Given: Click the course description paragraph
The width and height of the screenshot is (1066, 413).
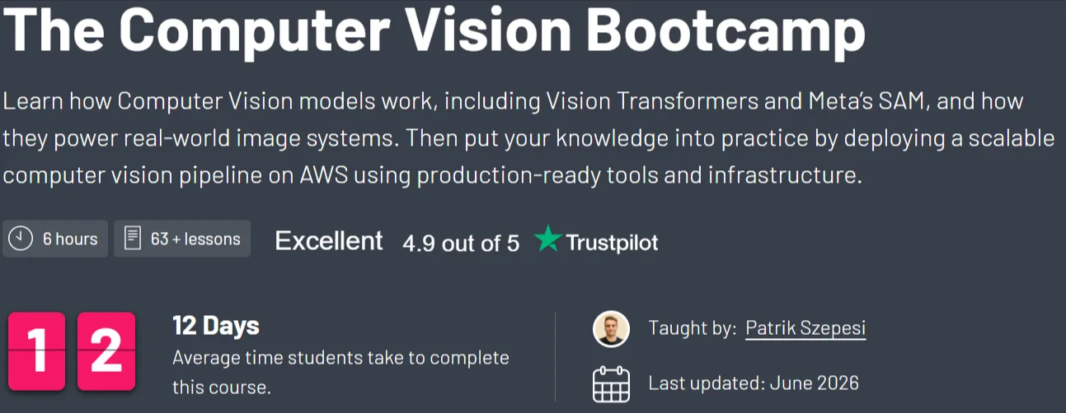Looking at the screenshot, I should [528, 138].
